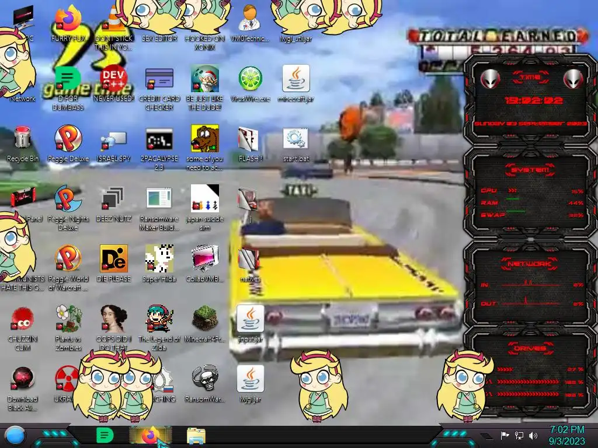Screen dimensions: 598x448
Task: Launch The Legend of Zilda
Action: (x=159, y=328)
